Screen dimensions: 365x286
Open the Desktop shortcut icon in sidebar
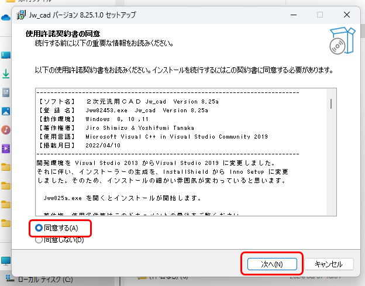pos(6,55)
